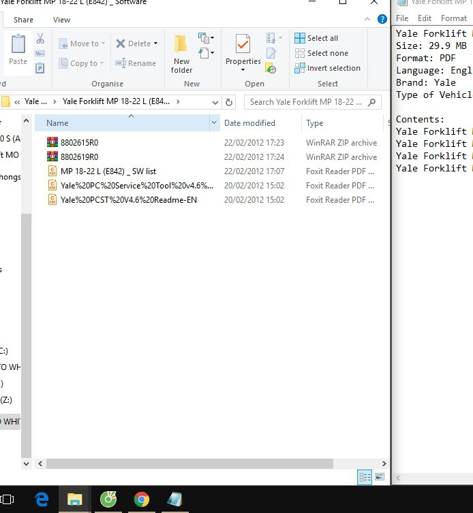Click the File Explorer taskbar icon
Viewport: 473px width, 513px height.
coord(75,499)
